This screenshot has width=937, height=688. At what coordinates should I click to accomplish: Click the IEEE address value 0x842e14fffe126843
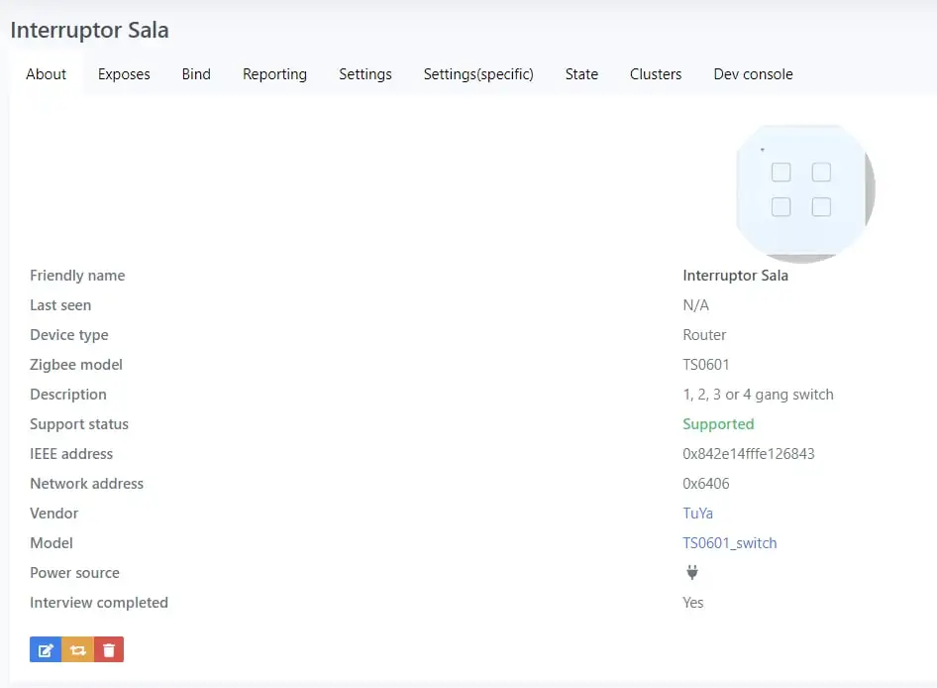click(748, 454)
